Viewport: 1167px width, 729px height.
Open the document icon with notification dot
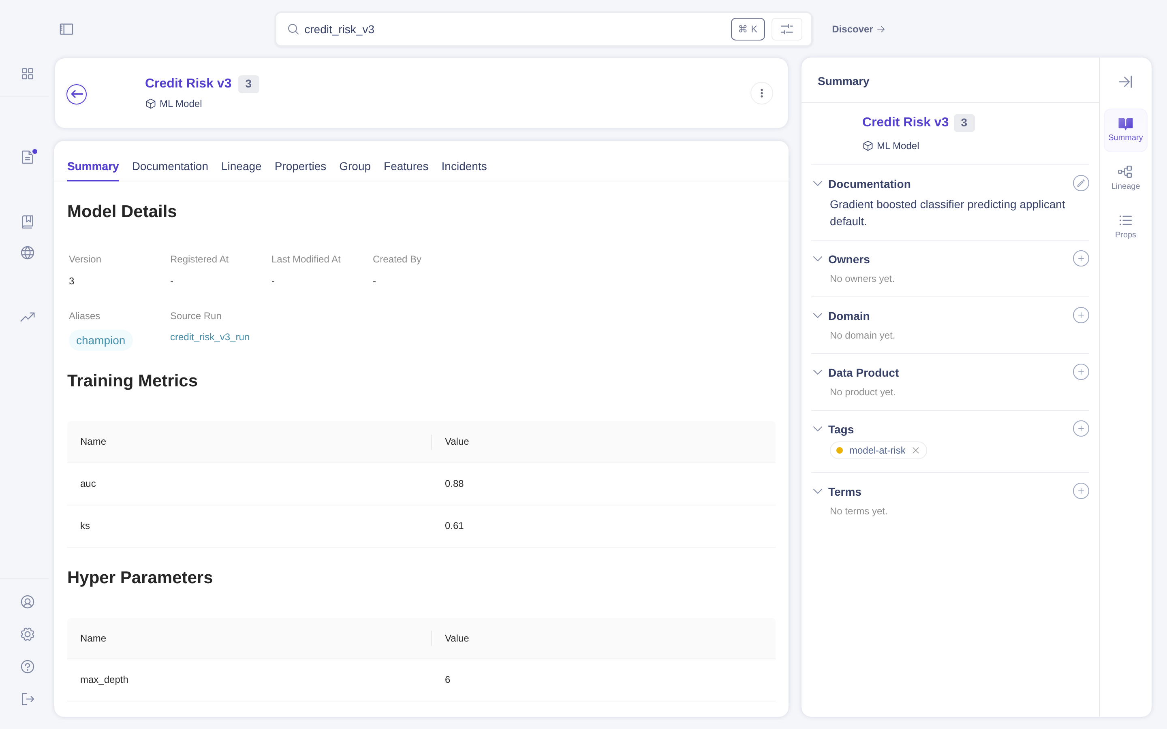click(x=28, y=157)
